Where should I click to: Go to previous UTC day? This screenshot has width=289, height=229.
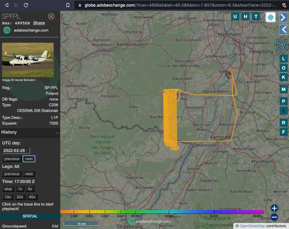(x=12, y=159)
